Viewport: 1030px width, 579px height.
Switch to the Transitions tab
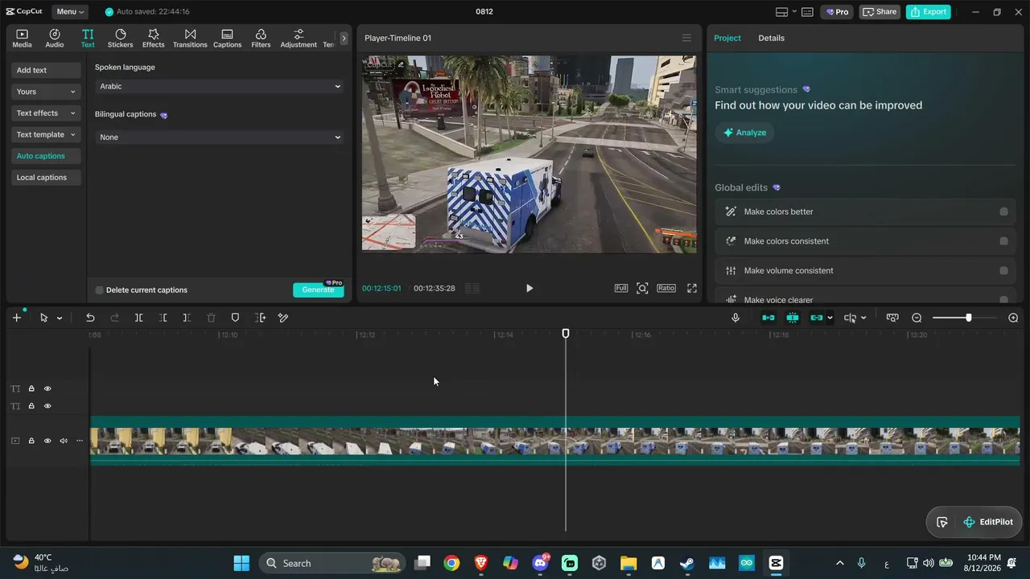[x=190, y=38]
